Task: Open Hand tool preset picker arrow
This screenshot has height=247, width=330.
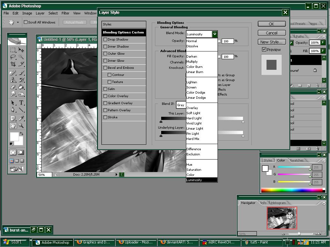Action: click(18, 22)
